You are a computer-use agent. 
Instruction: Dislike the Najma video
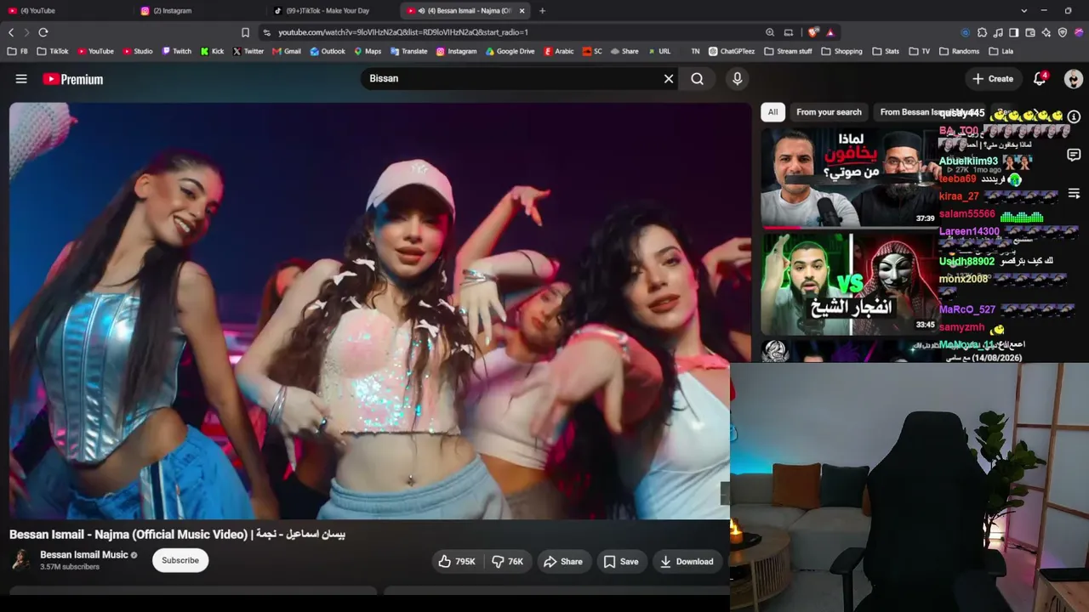click(508, 562)
